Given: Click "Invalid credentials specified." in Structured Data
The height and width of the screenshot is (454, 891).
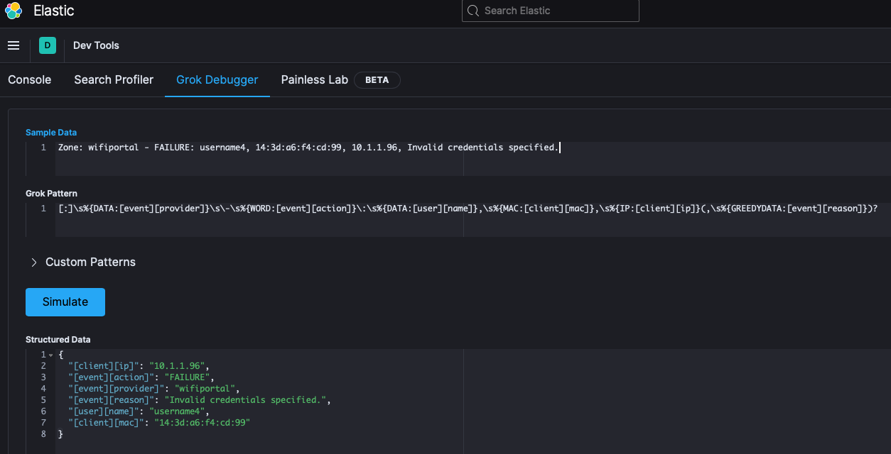Looking at the screenshot, I should point(245,400).
